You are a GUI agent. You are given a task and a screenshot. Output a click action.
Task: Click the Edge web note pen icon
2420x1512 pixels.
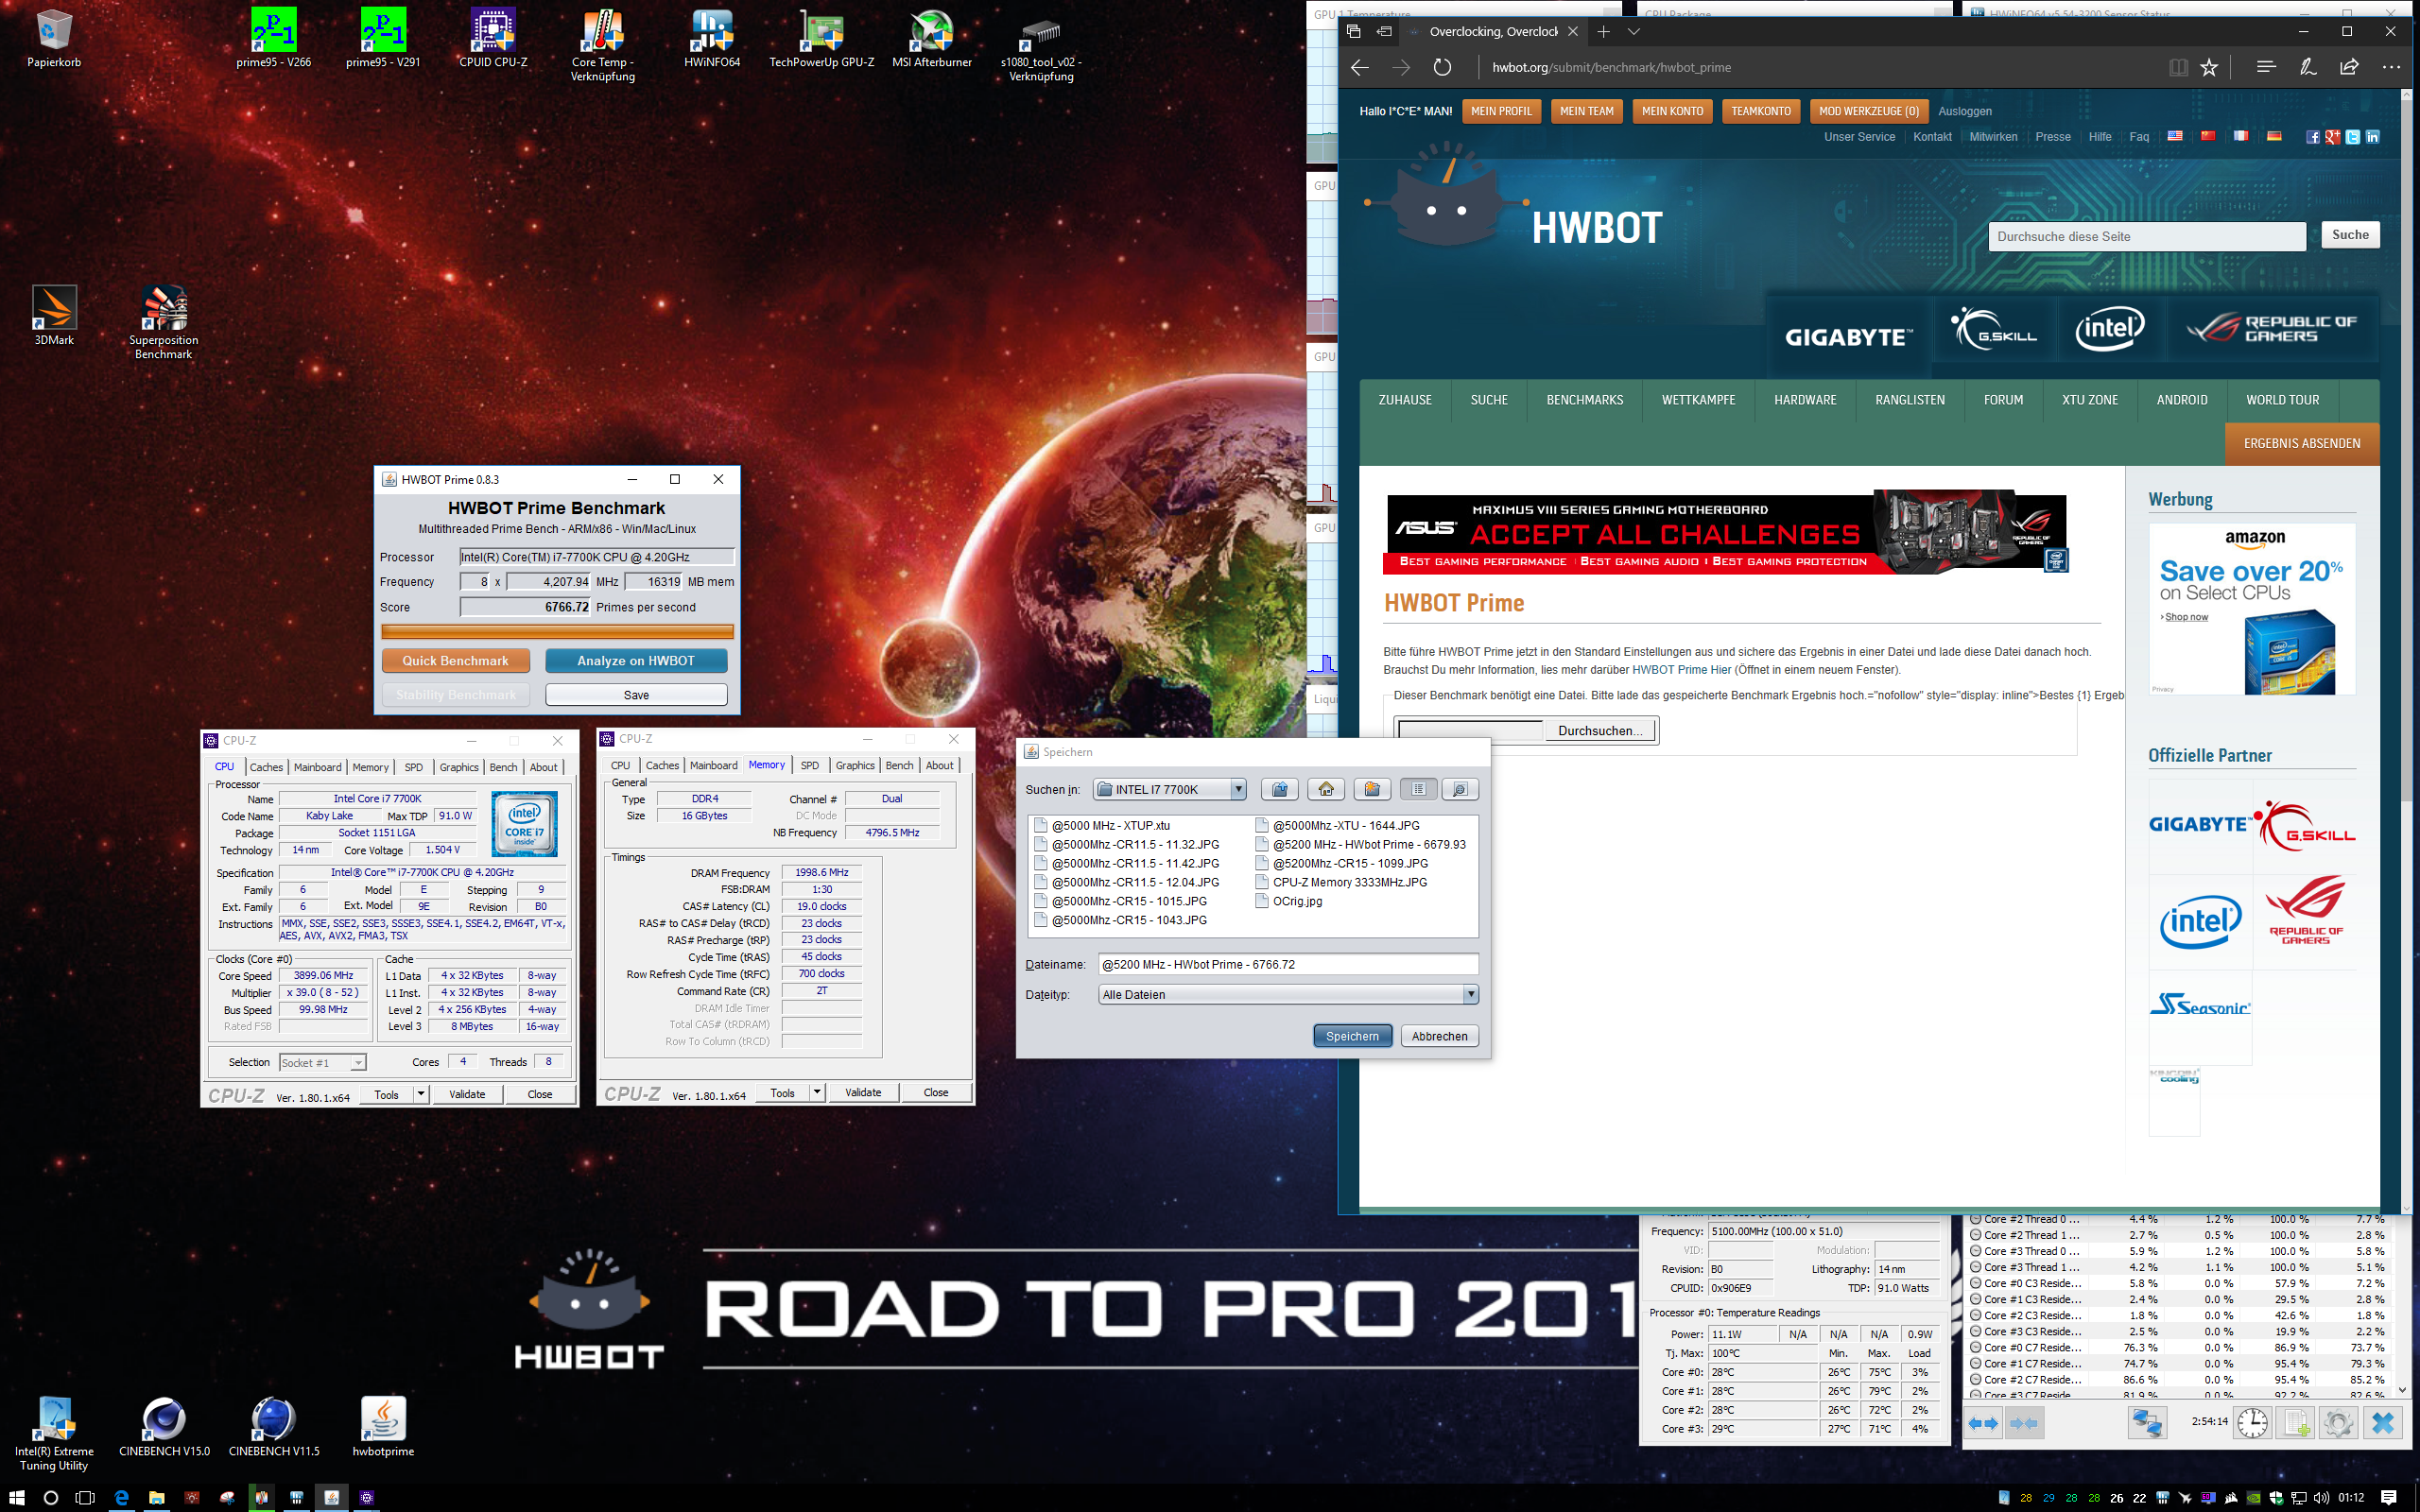pos(2308,67)
